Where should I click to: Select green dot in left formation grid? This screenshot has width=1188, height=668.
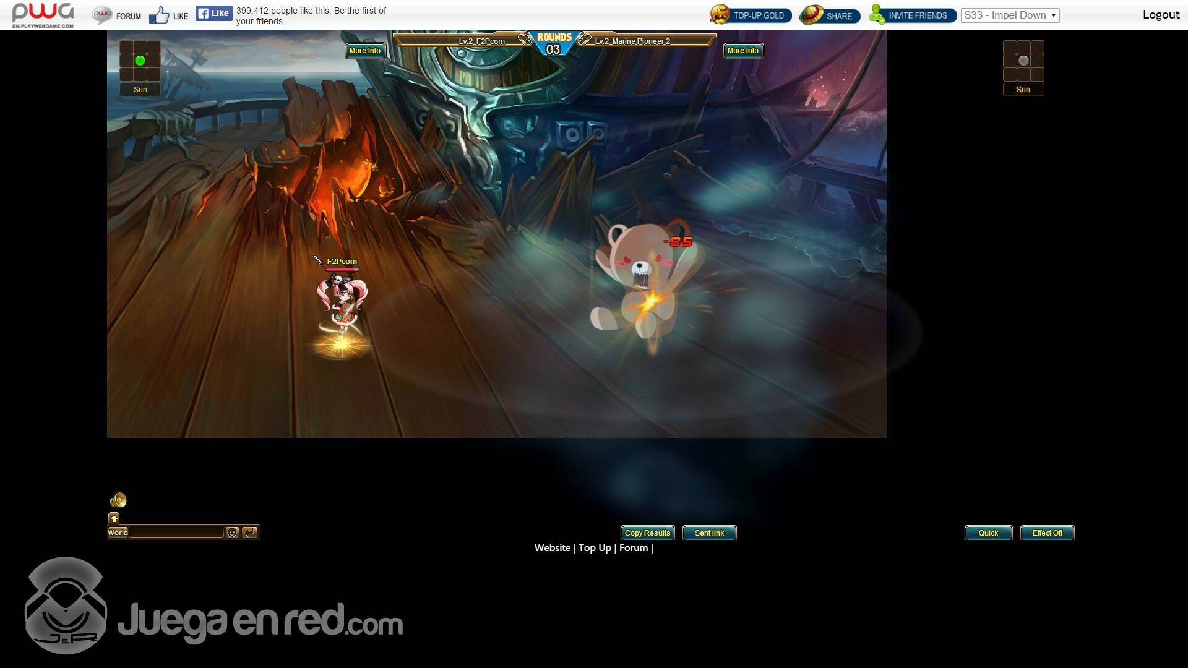[140, 61]
